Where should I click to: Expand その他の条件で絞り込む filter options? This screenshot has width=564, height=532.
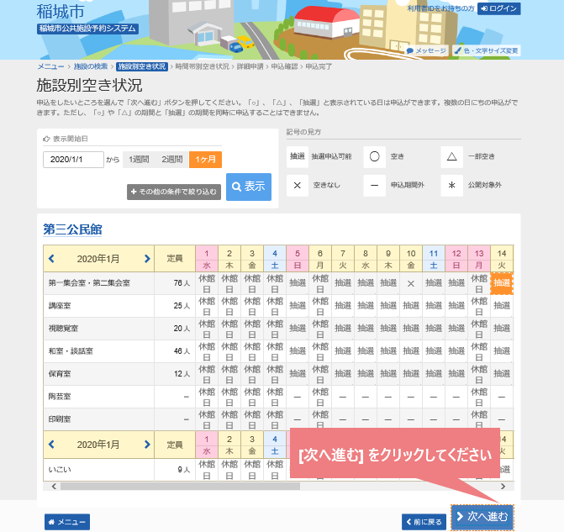174,192
